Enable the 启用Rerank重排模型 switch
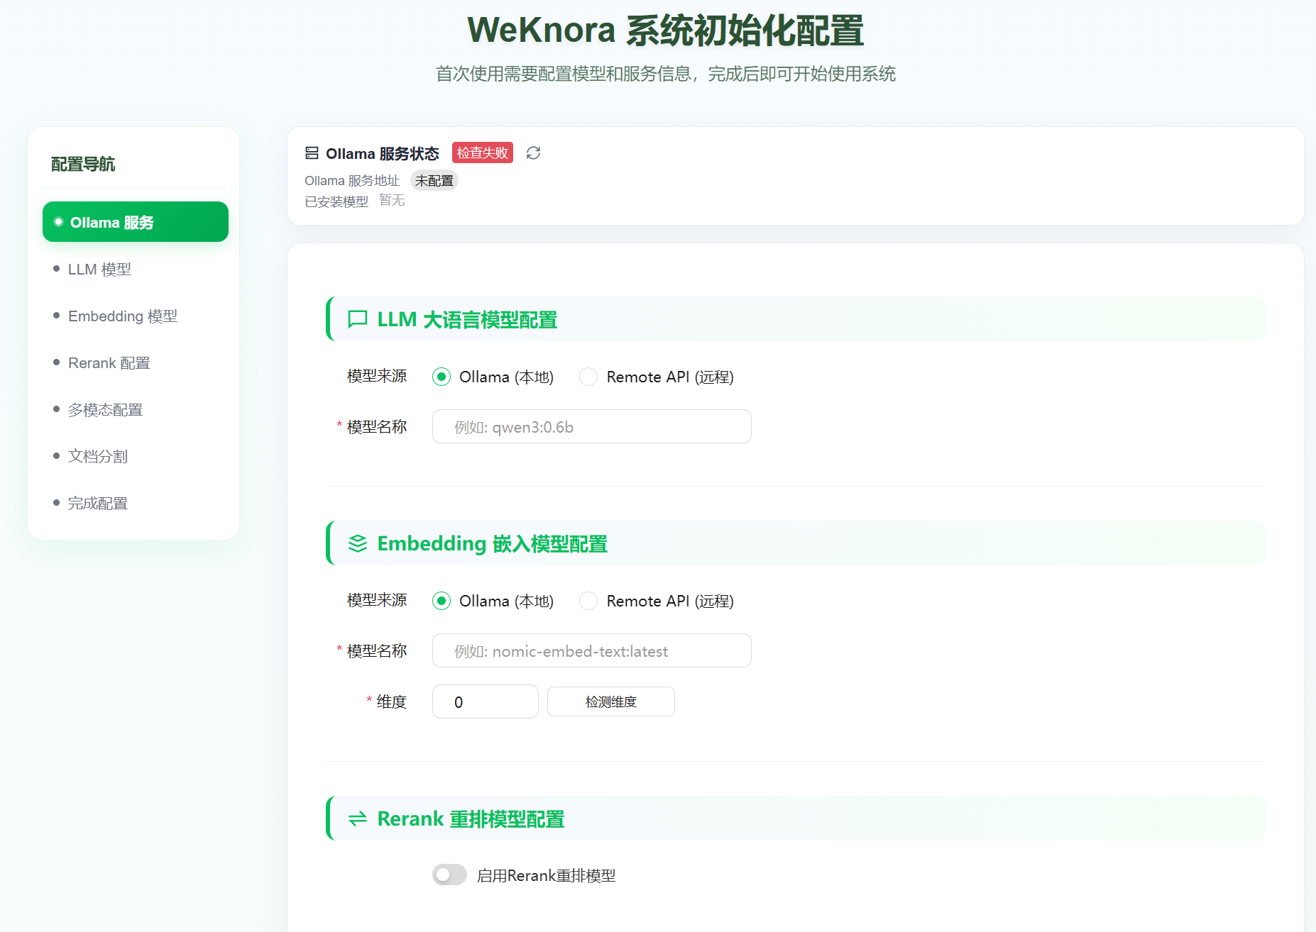This screenshot has width=1316, height=932. tap(449, 875)
